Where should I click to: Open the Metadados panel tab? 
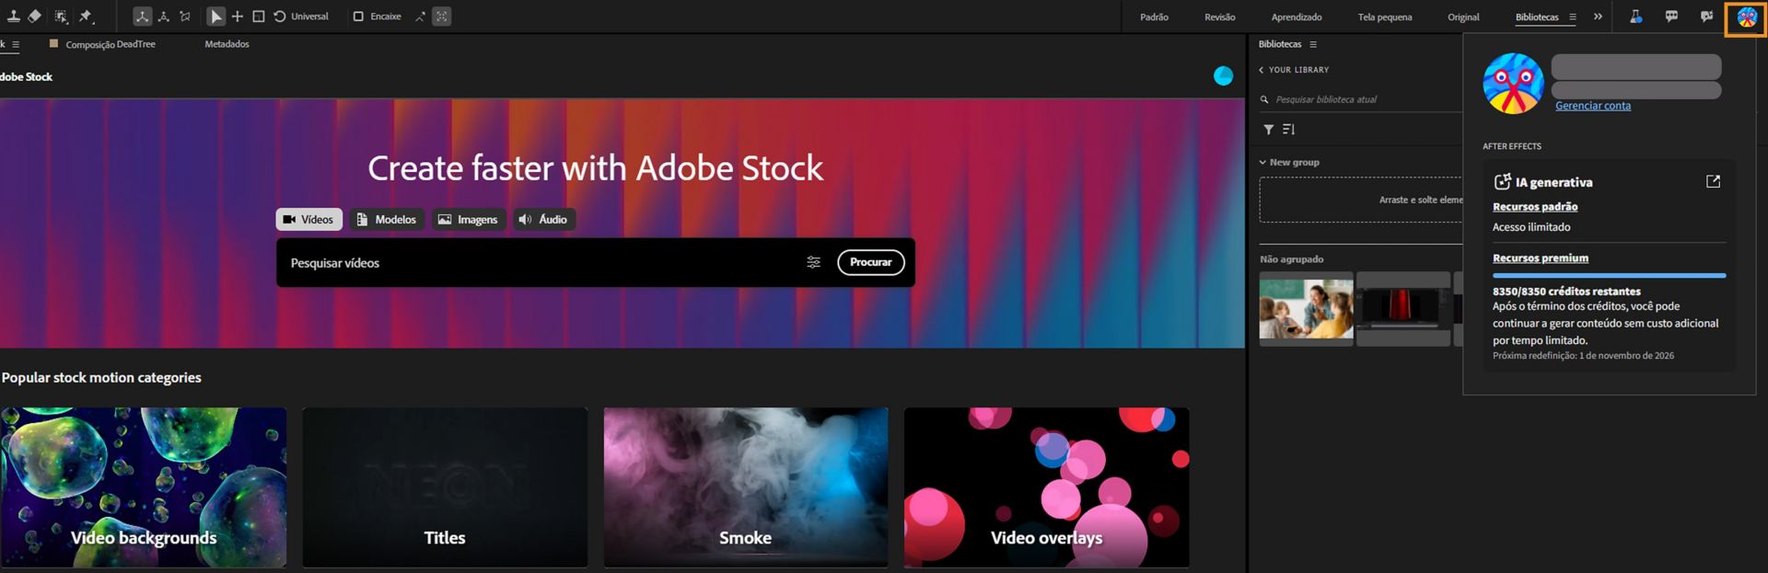227,44
